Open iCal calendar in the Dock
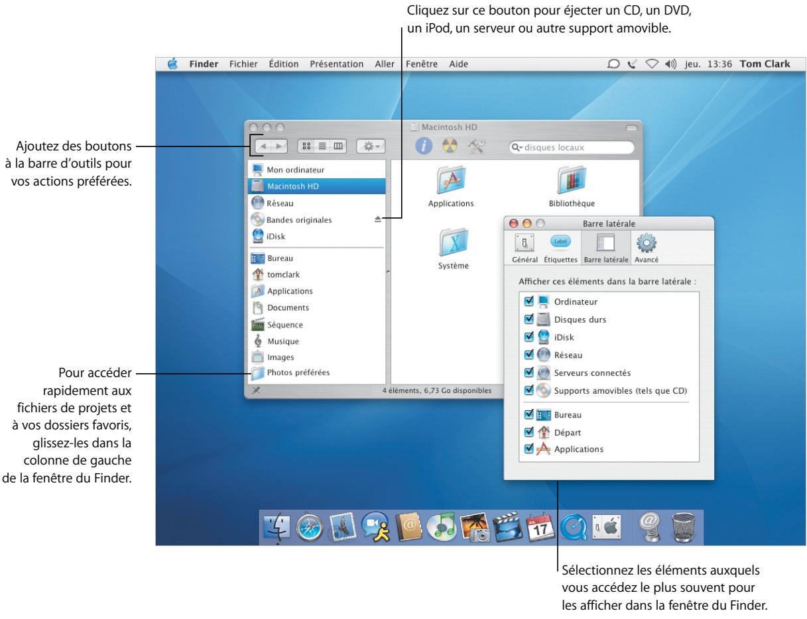This screenshot has height=619, width=807. (542, 528)
